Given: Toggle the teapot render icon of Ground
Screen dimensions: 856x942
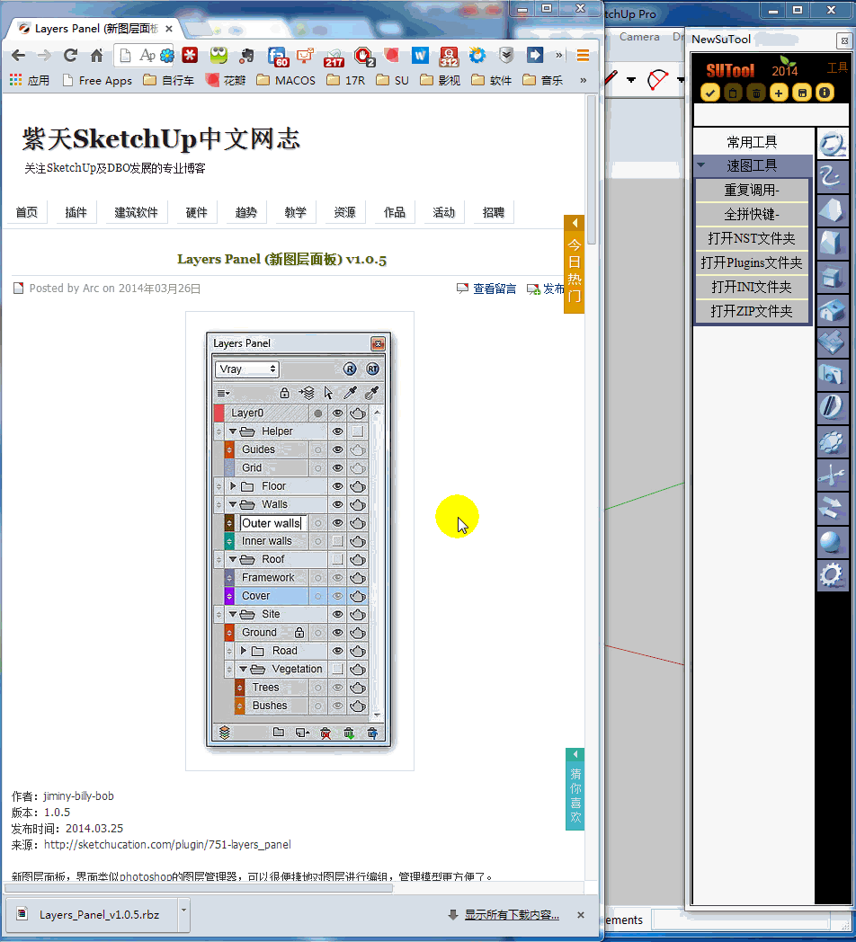Looking at the screenshot, I should coord(358,633).
